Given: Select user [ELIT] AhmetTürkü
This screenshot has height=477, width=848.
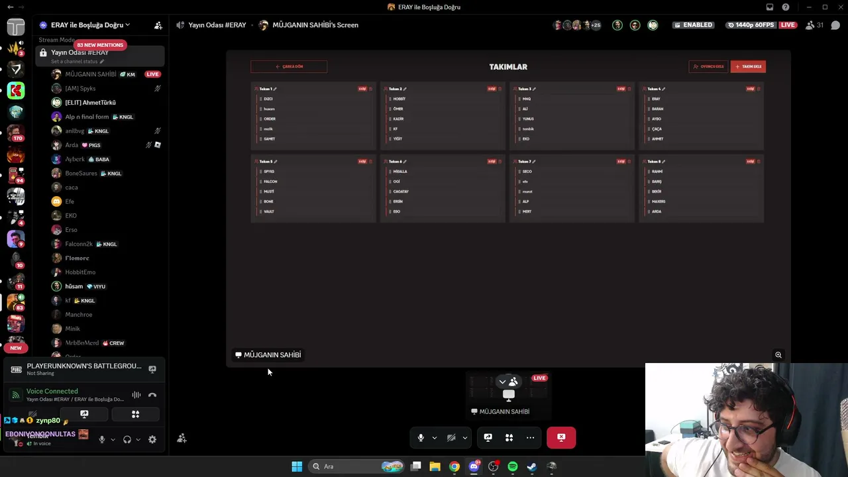Looking at the screenshot, I should (106, 103).
